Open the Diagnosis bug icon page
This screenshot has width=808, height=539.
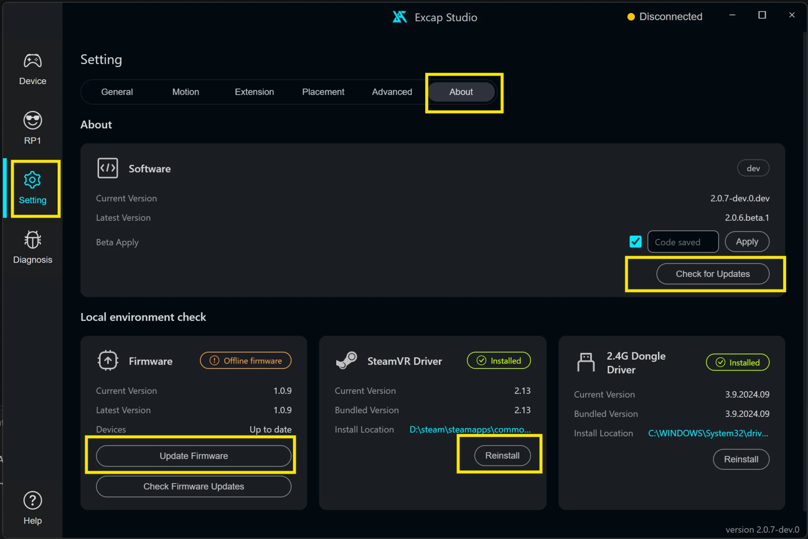[33, 247]
